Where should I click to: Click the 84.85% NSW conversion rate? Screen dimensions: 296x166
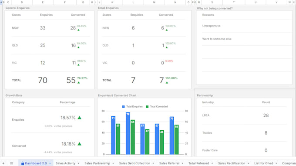82,26
